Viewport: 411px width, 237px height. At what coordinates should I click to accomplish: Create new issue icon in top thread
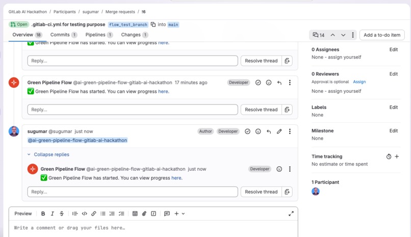click(x=287, y=61)
